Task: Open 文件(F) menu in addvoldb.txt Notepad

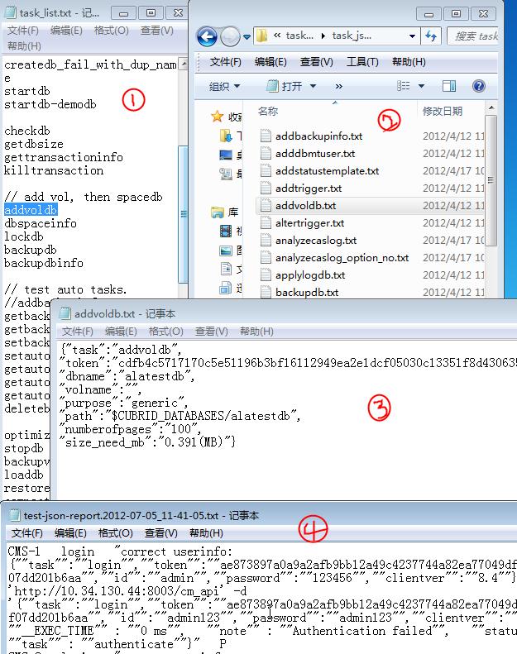Action: point(77,332)
